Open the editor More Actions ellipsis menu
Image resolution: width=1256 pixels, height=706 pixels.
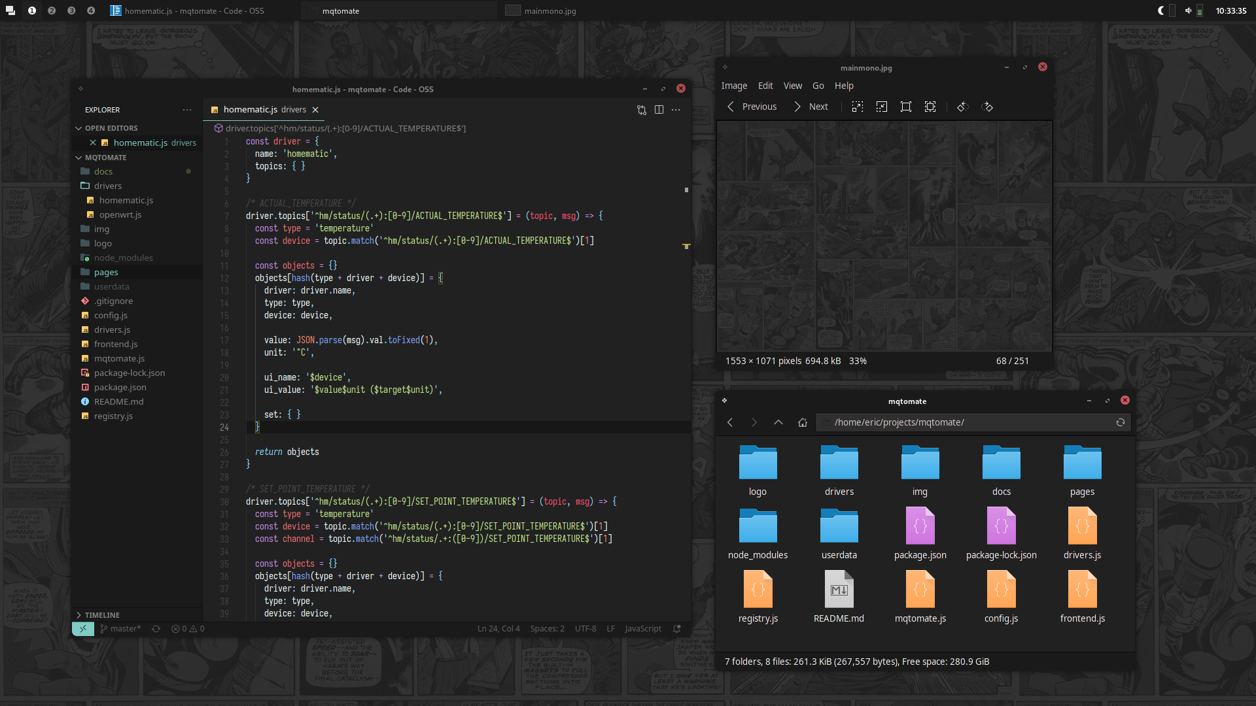(x=676, y=110)
